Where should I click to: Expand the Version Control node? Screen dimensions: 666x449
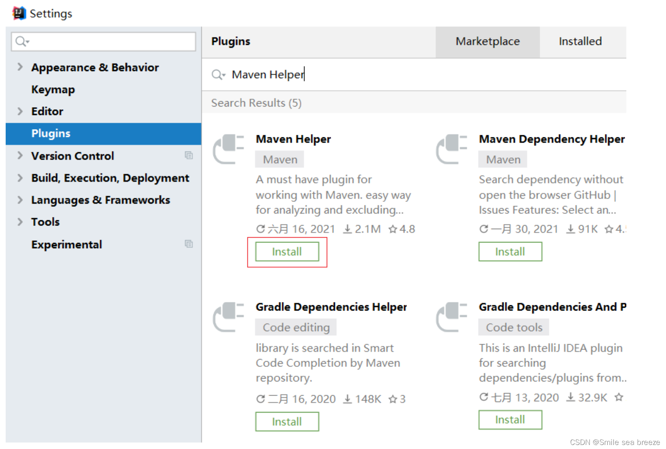click(20, 155)
